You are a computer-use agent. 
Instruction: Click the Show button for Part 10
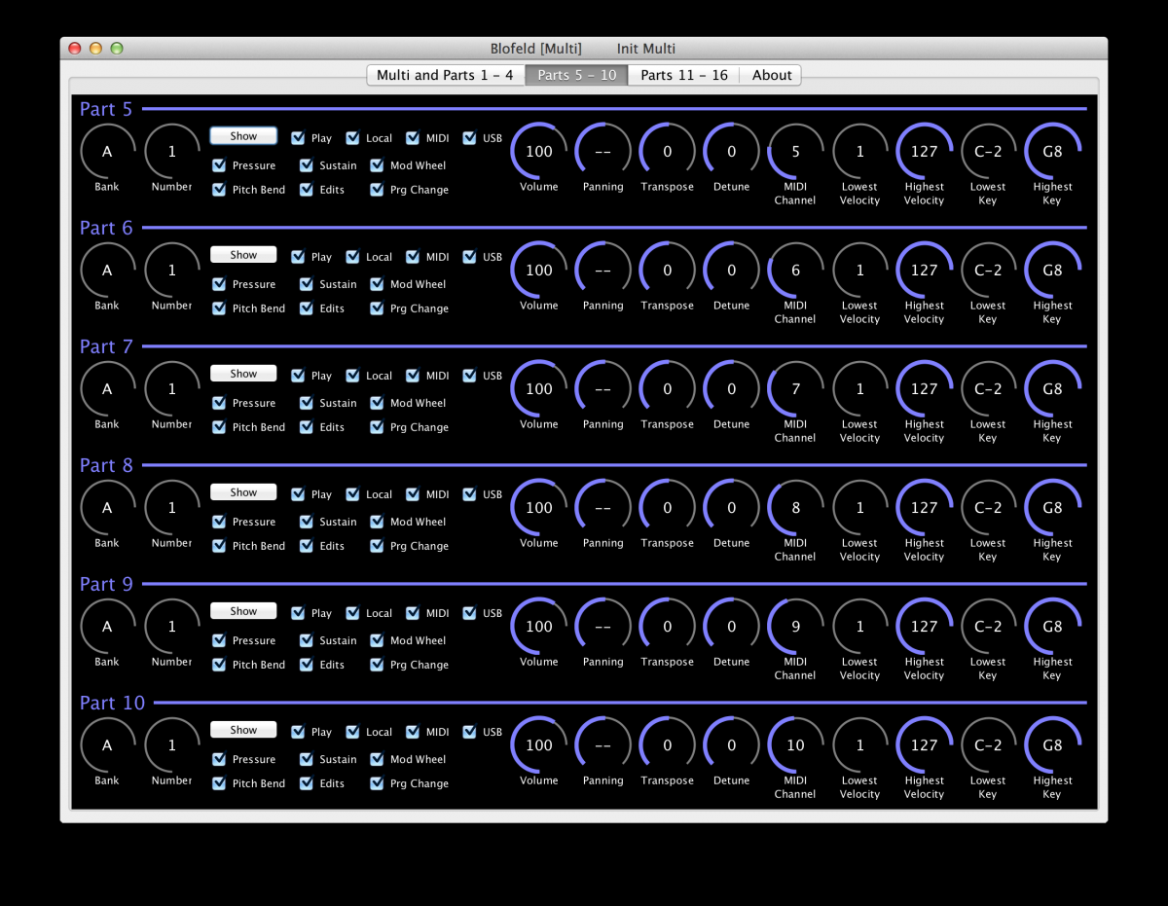click(243, 730)
